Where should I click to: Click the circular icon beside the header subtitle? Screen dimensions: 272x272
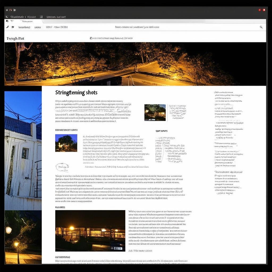91,38
